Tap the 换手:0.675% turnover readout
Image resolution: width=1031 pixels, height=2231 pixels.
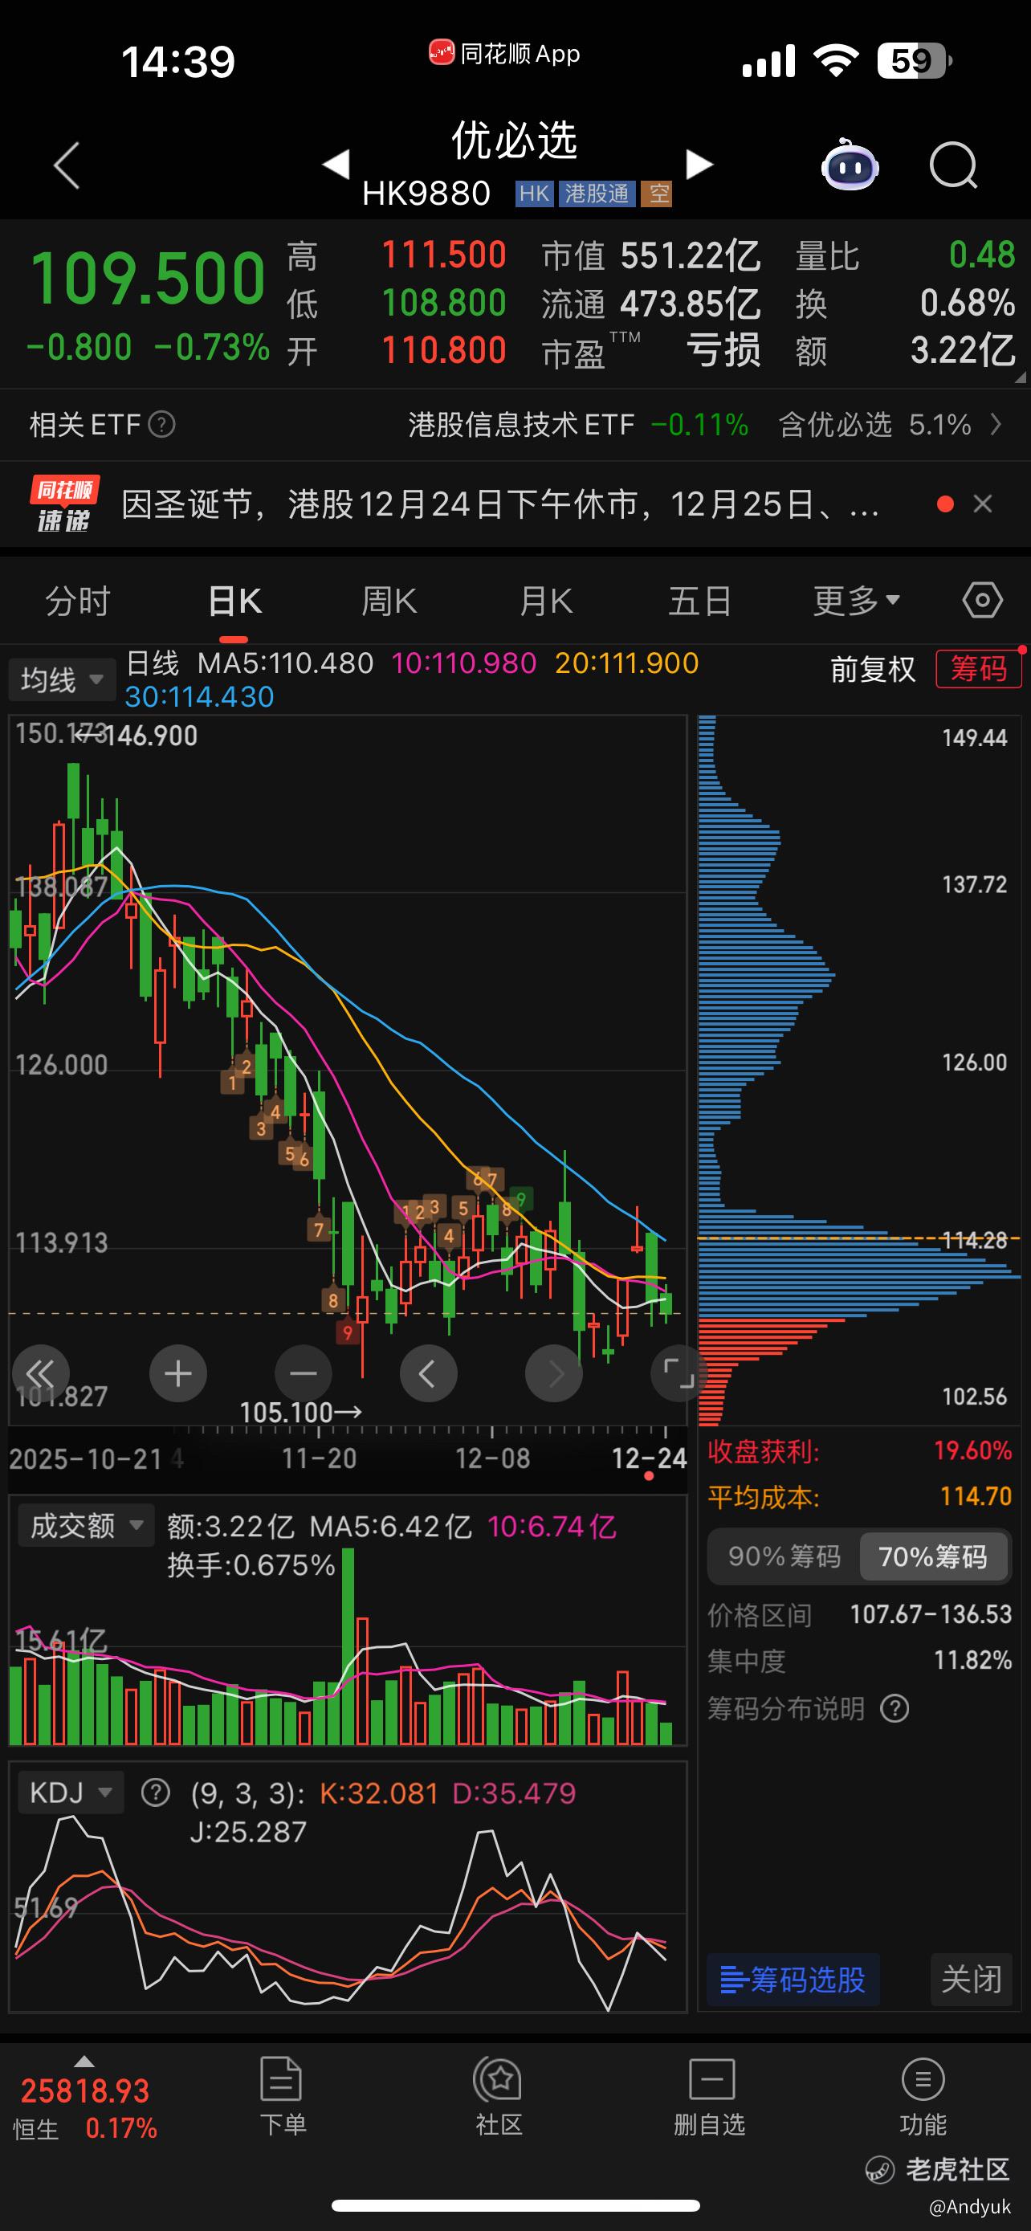251,1565
